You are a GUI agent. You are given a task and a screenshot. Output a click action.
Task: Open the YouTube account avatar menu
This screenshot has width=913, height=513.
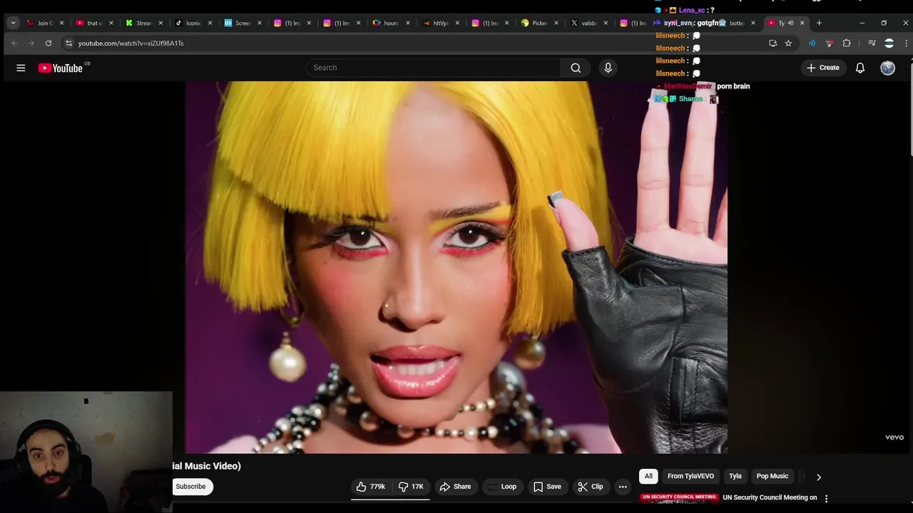887,68
